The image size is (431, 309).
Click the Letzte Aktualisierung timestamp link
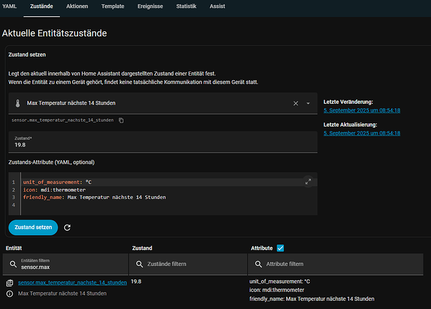click(362, 133)
